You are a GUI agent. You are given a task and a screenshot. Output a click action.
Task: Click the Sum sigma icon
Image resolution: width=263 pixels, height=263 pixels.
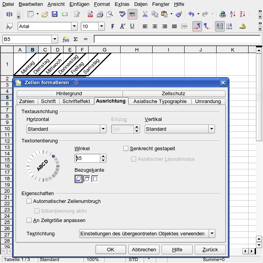[x=76, y=39]
